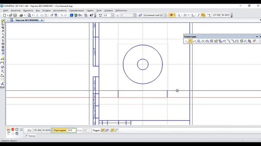Expand the New document dropdown arrow
This screenshot has height=146, width=261.
(x=7, y=15)
